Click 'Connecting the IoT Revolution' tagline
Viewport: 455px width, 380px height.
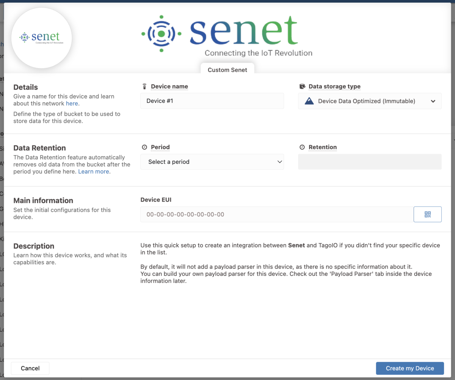tap(259, 53)
